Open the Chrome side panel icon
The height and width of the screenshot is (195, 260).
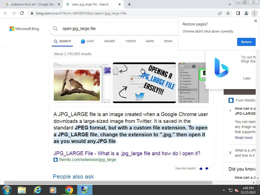(238, 13)
